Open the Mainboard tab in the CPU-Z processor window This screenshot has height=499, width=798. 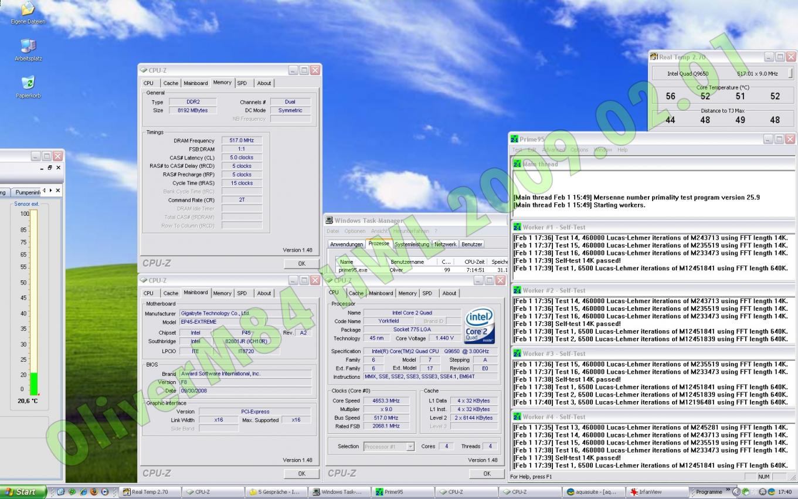click(x=381, y=293)
